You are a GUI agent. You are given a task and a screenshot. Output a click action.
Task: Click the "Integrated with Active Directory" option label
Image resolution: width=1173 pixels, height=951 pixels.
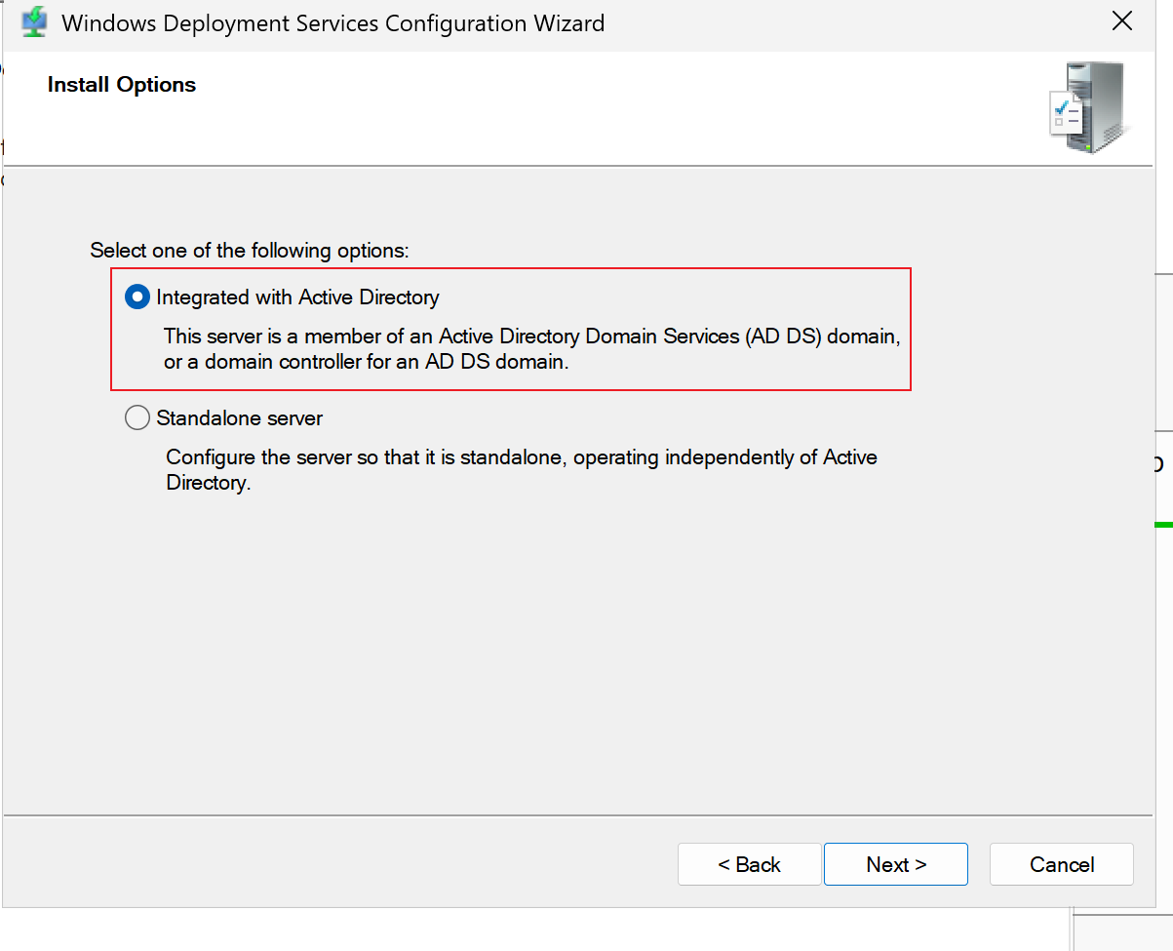297,297
